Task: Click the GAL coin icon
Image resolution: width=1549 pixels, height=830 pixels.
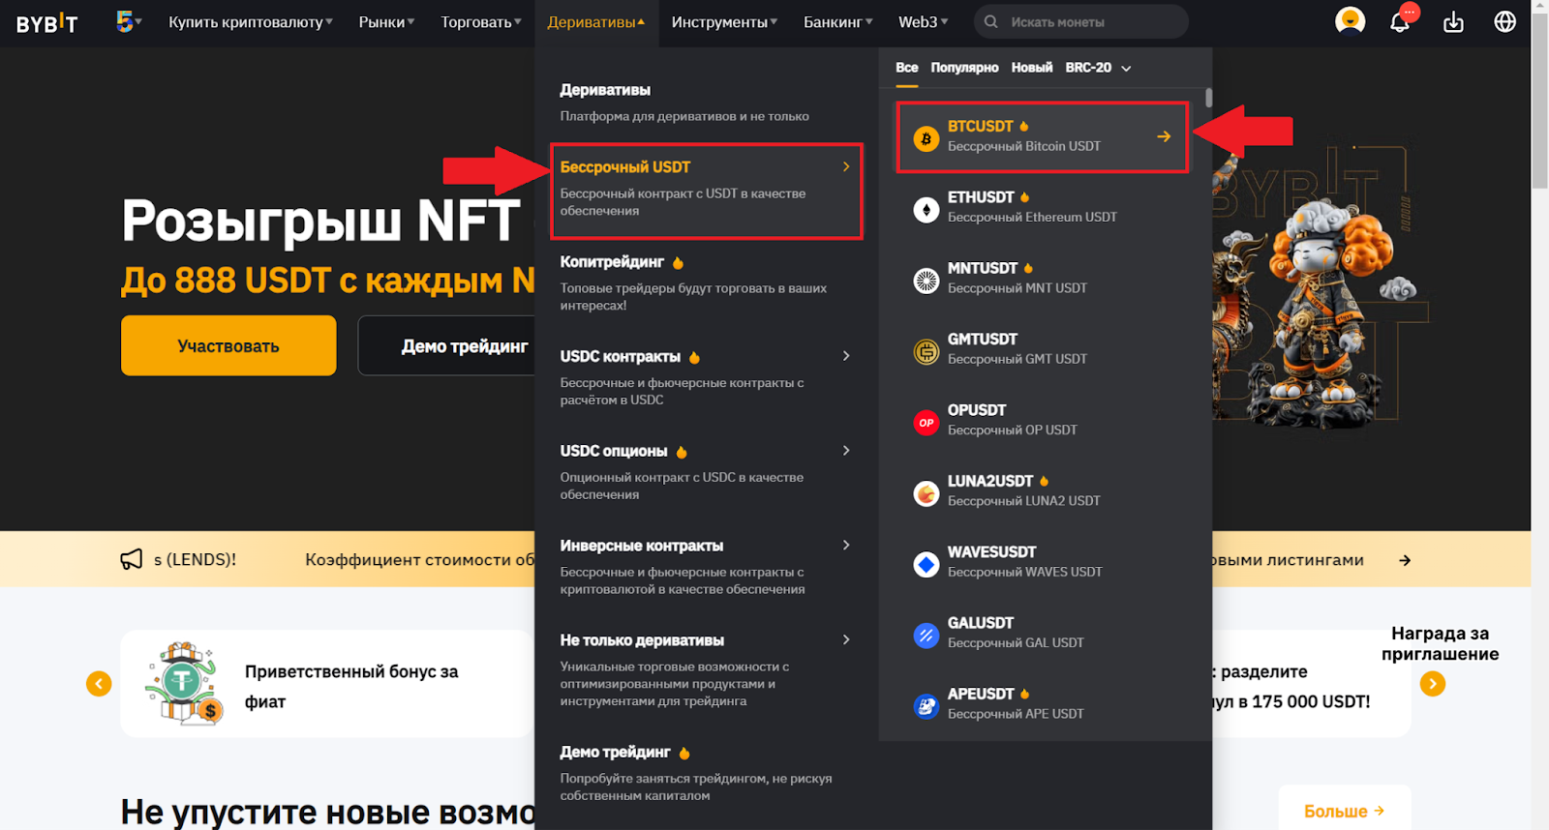Action: point(926,635)
